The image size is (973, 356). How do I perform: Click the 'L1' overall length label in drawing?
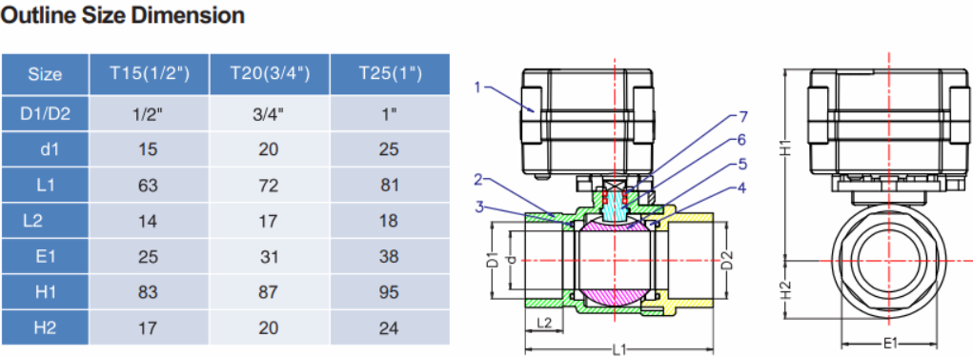pyautogui.click(x=619, y=349)
